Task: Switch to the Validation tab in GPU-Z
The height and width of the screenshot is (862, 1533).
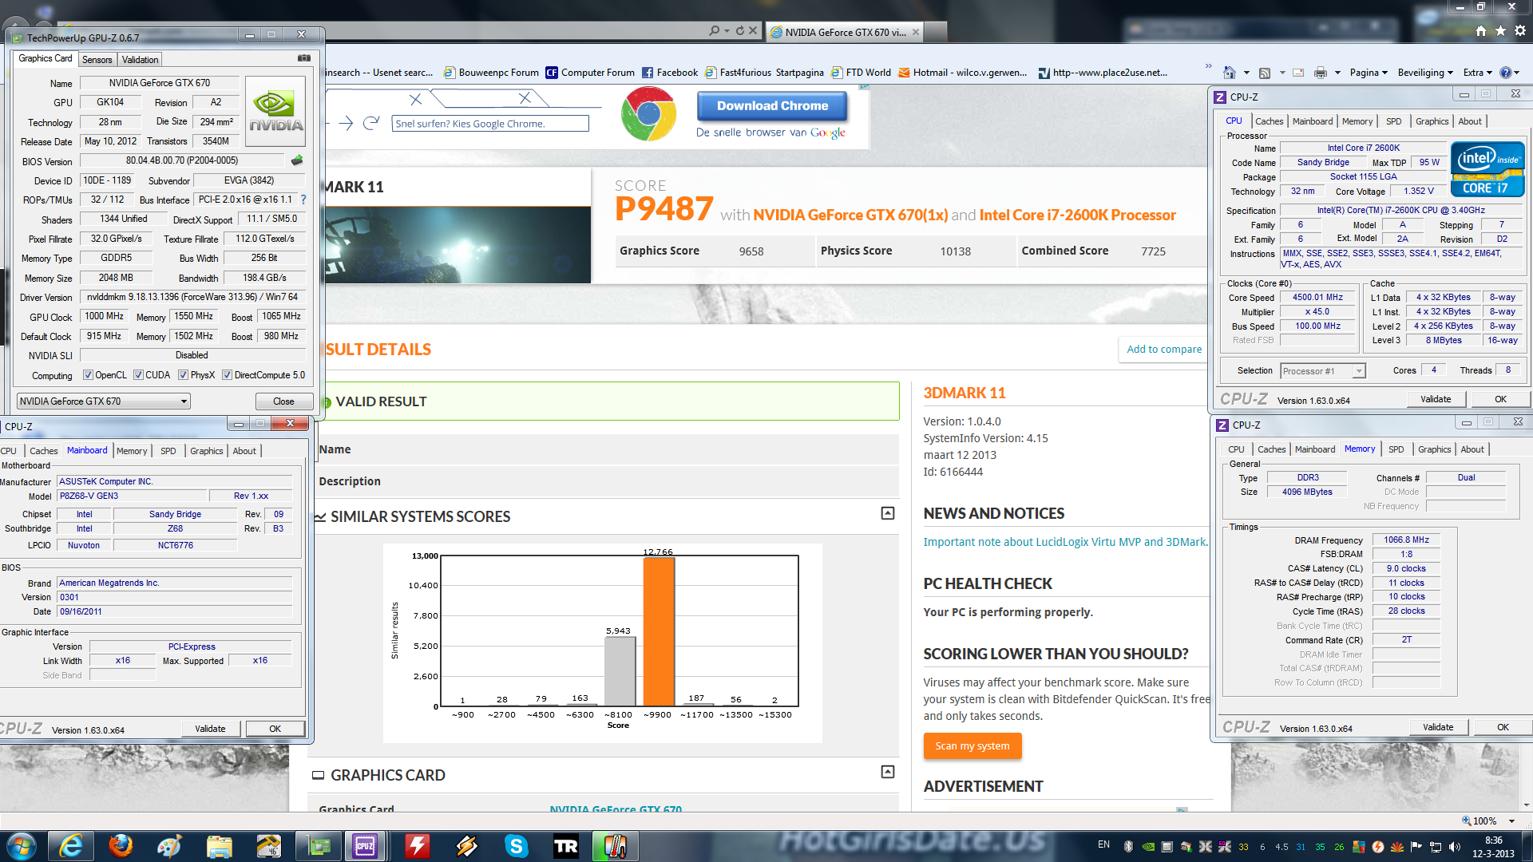Action: [141, 60]
